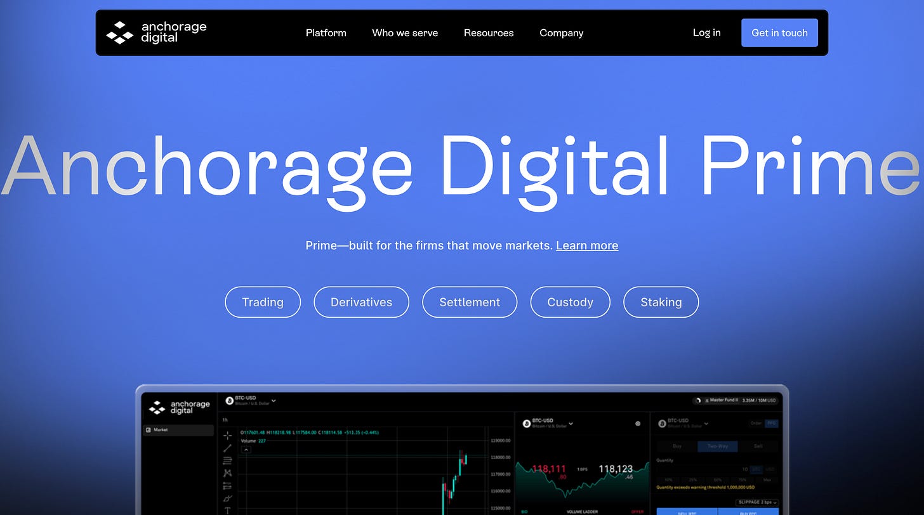Screen dimensions: 924x515
Task: Select the Buy side tab
Action: click(677, 447)
